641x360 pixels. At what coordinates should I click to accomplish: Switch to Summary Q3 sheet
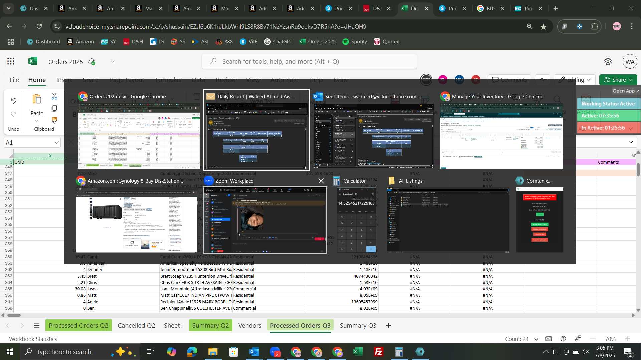point(358,326)
